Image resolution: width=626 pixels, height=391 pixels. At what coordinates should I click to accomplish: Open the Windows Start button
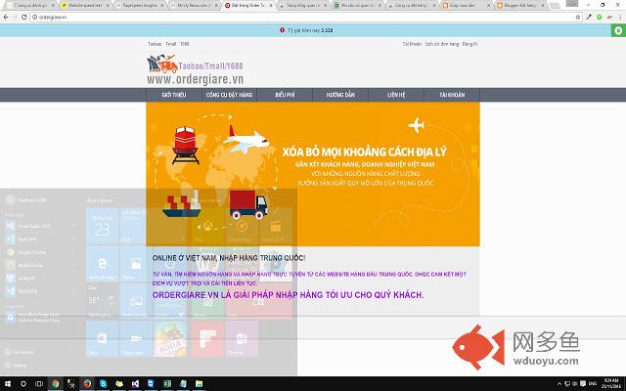[x=7, y=384]
